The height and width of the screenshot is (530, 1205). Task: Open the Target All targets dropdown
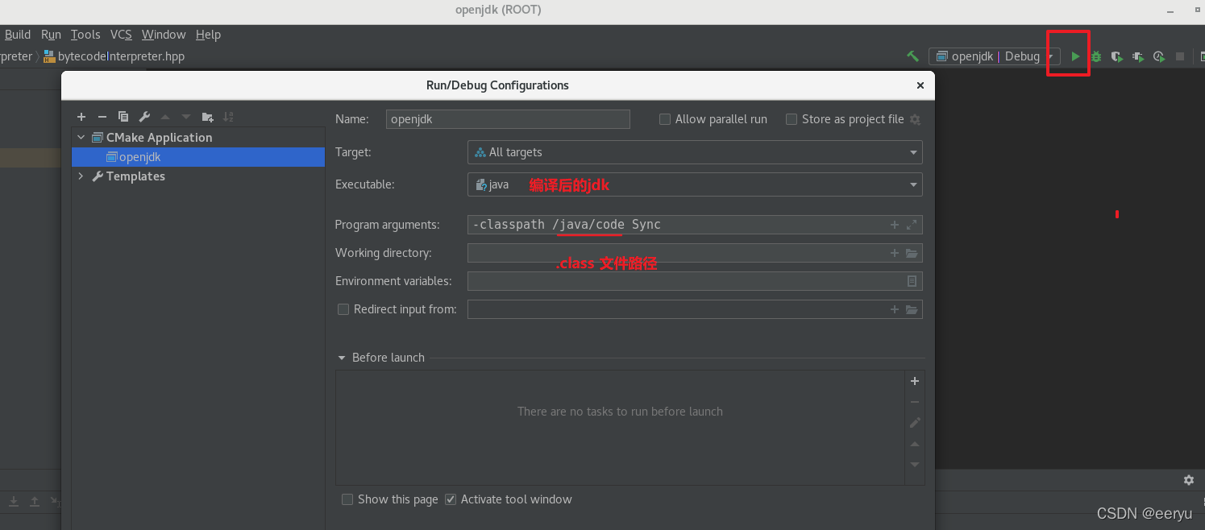[x=695, y=152]
